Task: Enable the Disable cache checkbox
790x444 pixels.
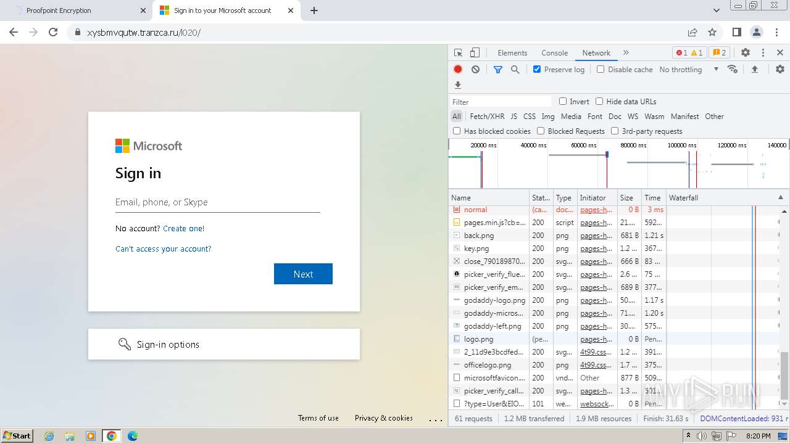Action: 601,69
